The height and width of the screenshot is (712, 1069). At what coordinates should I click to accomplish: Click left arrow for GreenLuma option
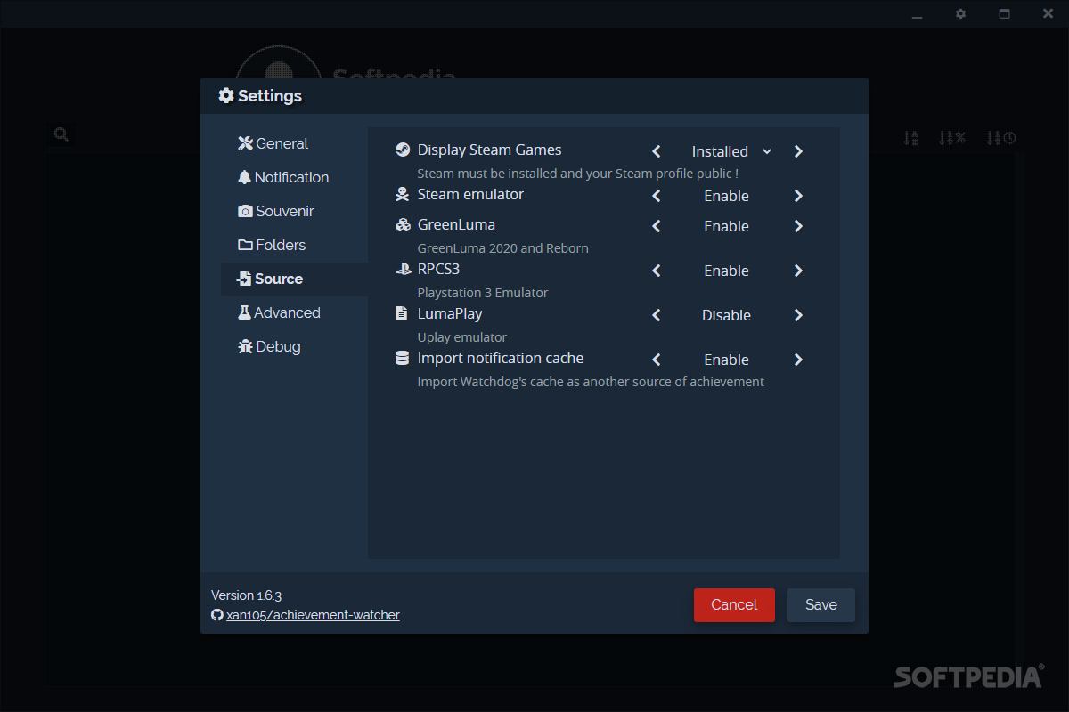click(657, 226)
